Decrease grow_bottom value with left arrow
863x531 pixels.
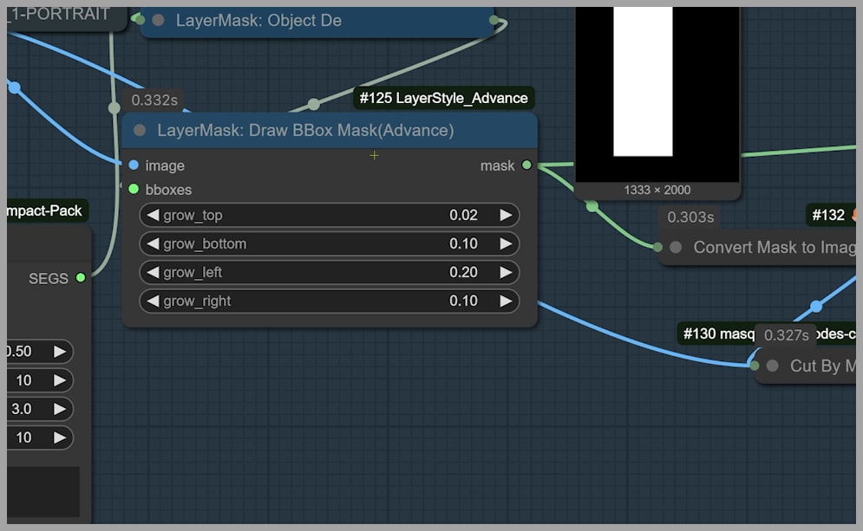point(153,243)
